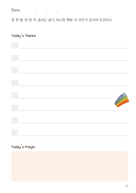Screen dimensions: 136x193
Task: Mark the sixth gratitude checkbox
Action: [x=15, y=108]
